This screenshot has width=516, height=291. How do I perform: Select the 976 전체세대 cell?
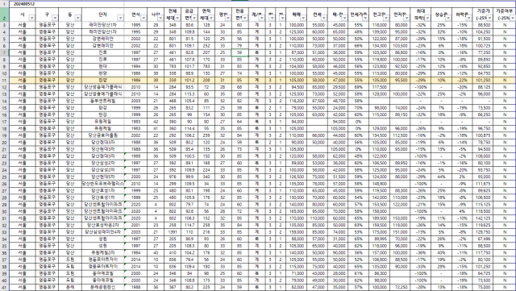click(x=173, y=177)
